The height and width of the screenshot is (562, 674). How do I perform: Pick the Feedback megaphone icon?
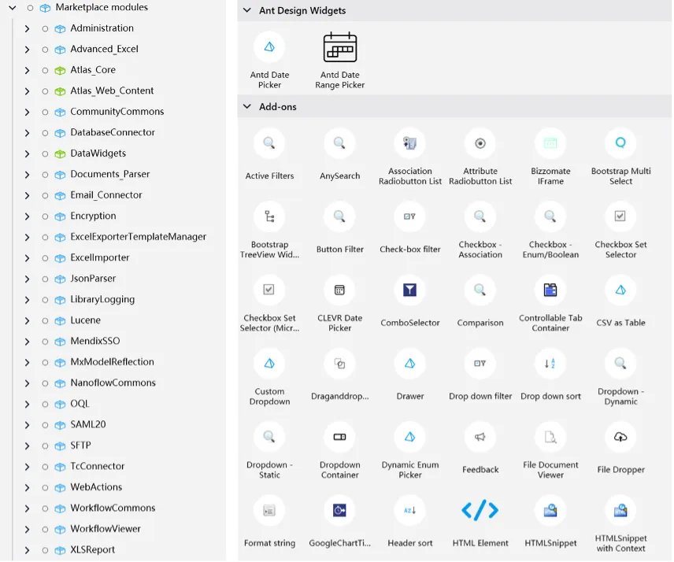pos(480,437)
